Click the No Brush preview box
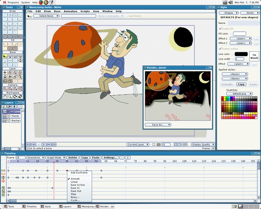261x209 pixels. click(254, 56)
